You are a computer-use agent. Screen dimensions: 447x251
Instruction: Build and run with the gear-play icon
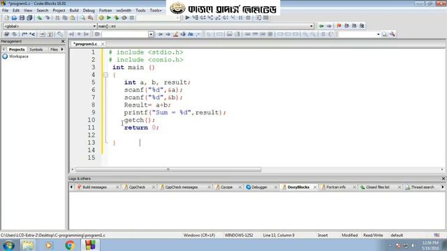117,18
